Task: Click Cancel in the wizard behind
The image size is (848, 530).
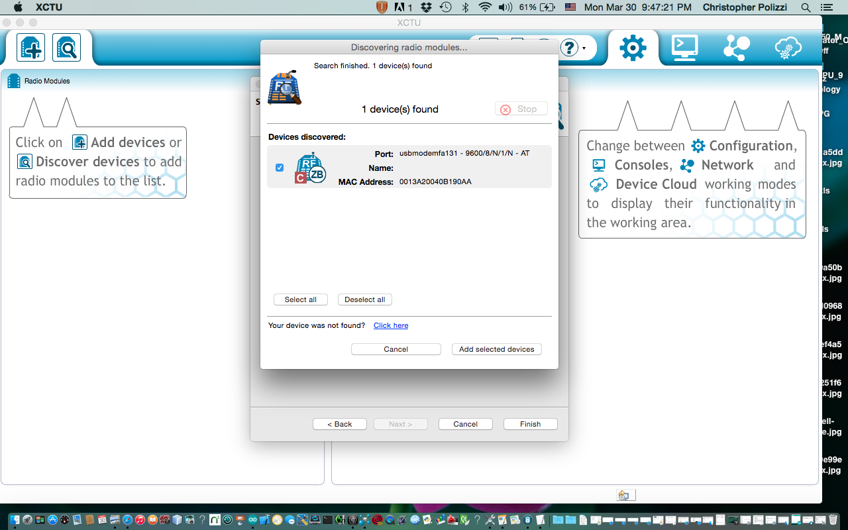Action: (466, 424)
